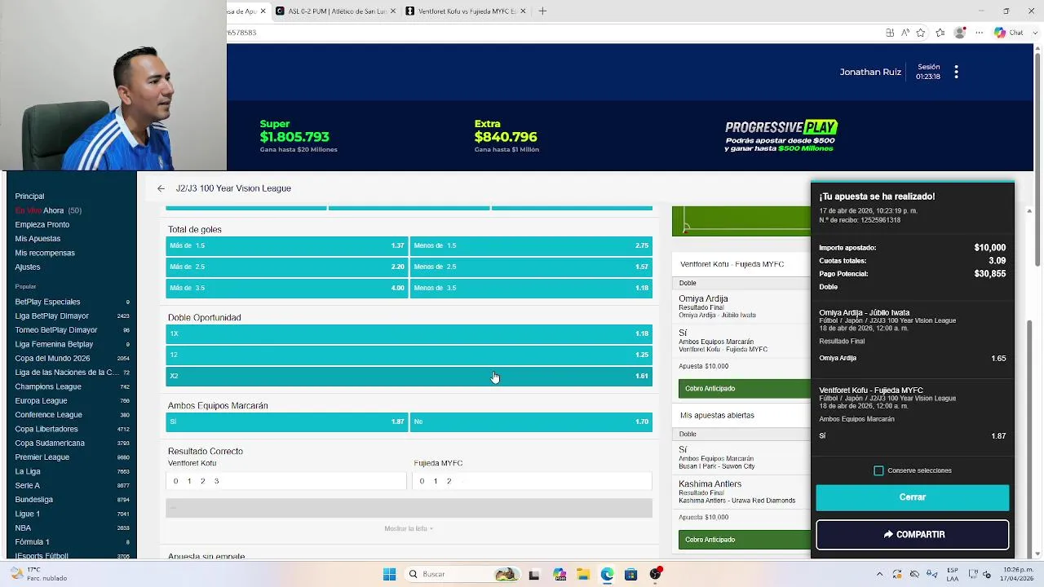Click the Cerrar button on the bet receipt
This screenshot has height=587, width=1044.
click(912, 497)
